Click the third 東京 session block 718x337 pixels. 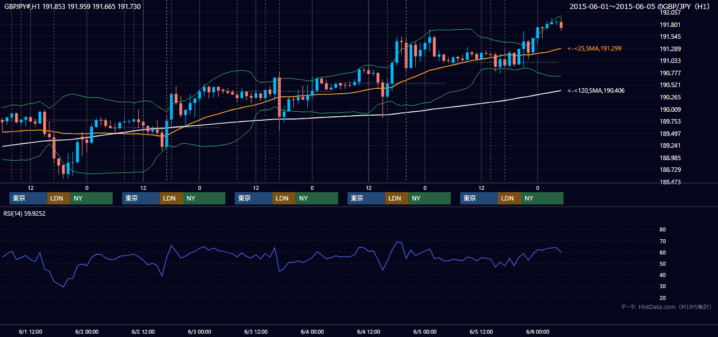(253, 198)
